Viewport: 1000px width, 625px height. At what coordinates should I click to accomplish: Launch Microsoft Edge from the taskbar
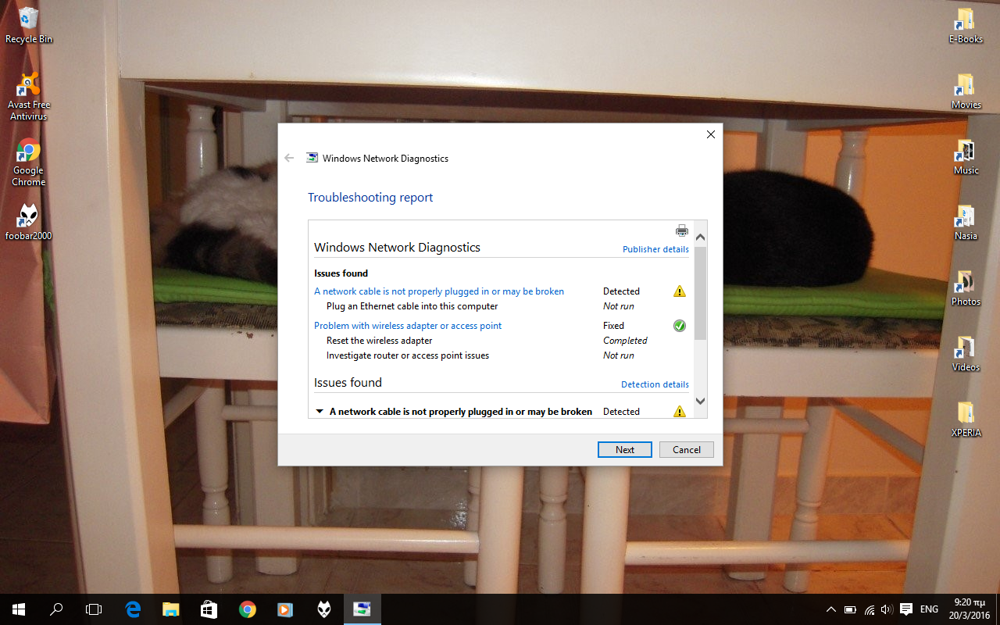(x=134, y=609)
